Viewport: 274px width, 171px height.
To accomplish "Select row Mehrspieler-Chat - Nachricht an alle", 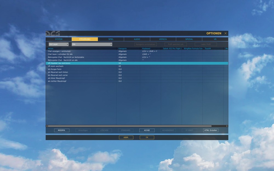I will (x=137, y=60).
